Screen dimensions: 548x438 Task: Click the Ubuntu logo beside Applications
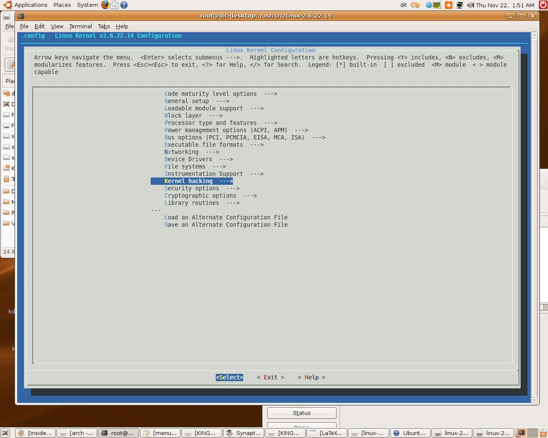coord(7,5)
